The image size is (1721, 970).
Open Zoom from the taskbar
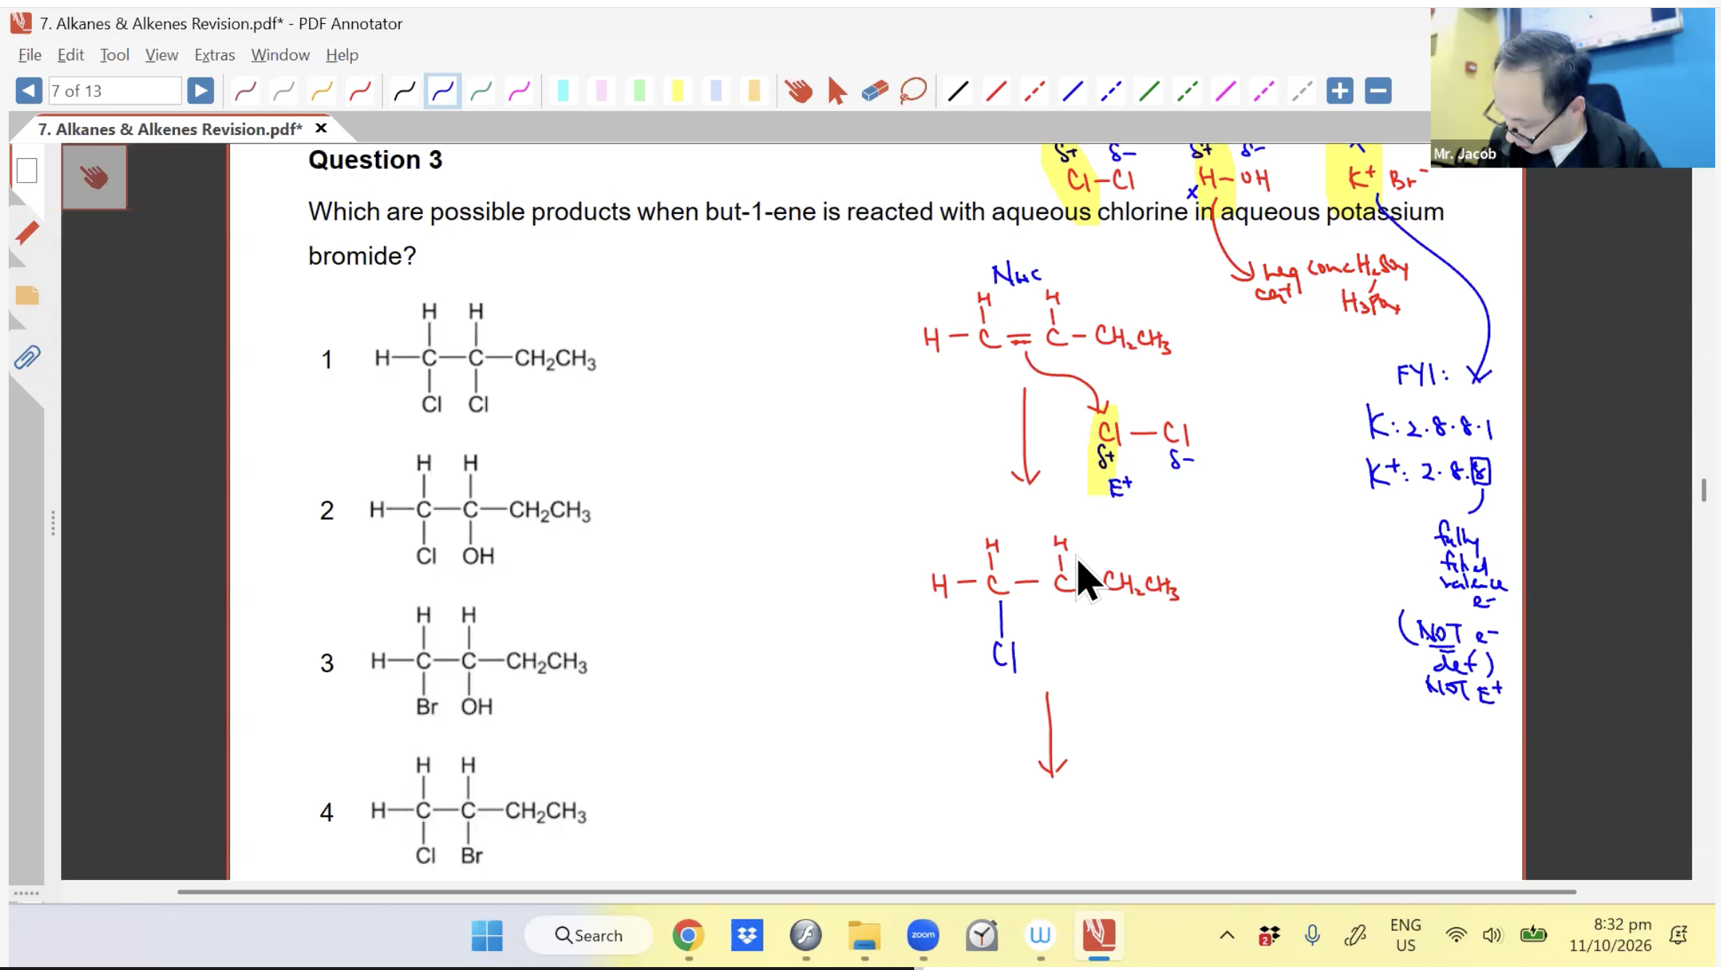(x=923, y=935)
